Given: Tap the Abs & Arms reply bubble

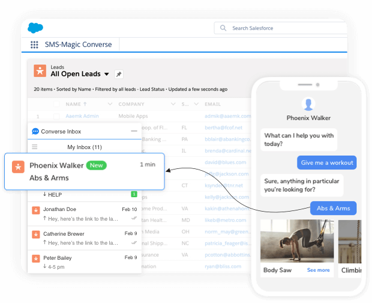Looking at the screenshot, I should pos(334,208).
